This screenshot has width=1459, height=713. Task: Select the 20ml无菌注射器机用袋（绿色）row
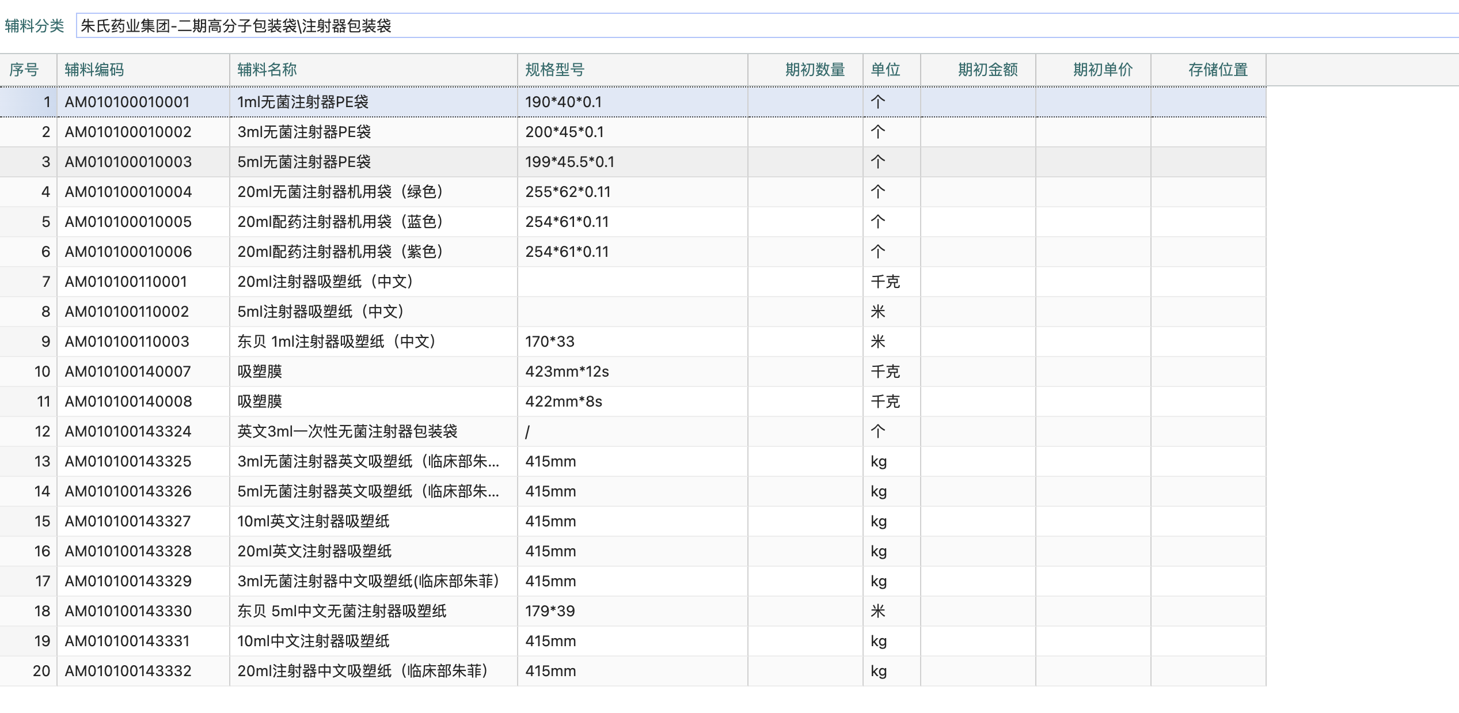point(340,192)
